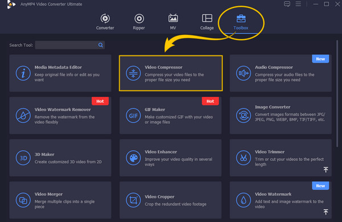The height and width of the screenshot is (222, 342).
Task: Pin Video Trimmer with the top arrow icon
Action: pos(325,169)
